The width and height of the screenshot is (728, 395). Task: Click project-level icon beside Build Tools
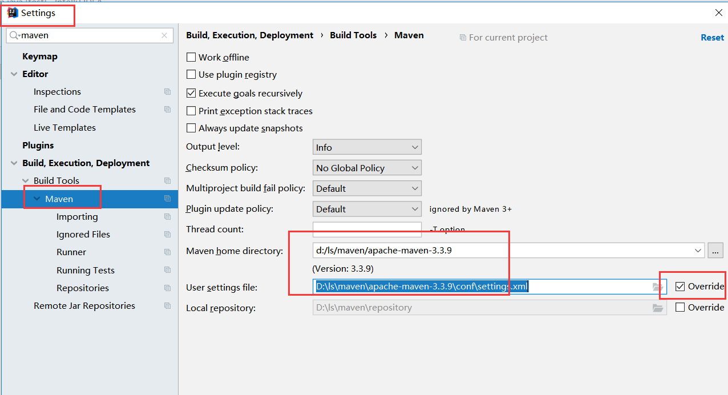pos(167,181)
